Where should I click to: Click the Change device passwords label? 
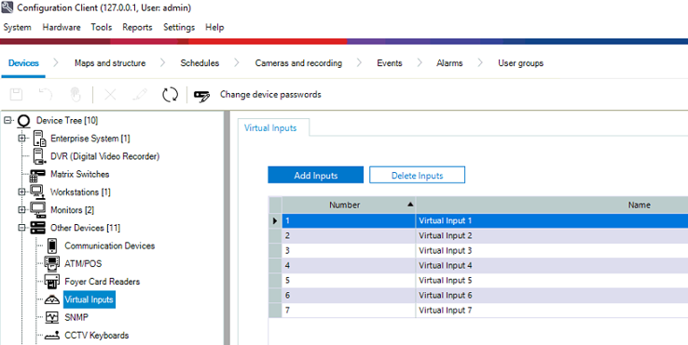point(270,95)
